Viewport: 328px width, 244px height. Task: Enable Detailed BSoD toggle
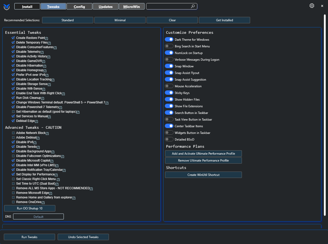[169, 139]
